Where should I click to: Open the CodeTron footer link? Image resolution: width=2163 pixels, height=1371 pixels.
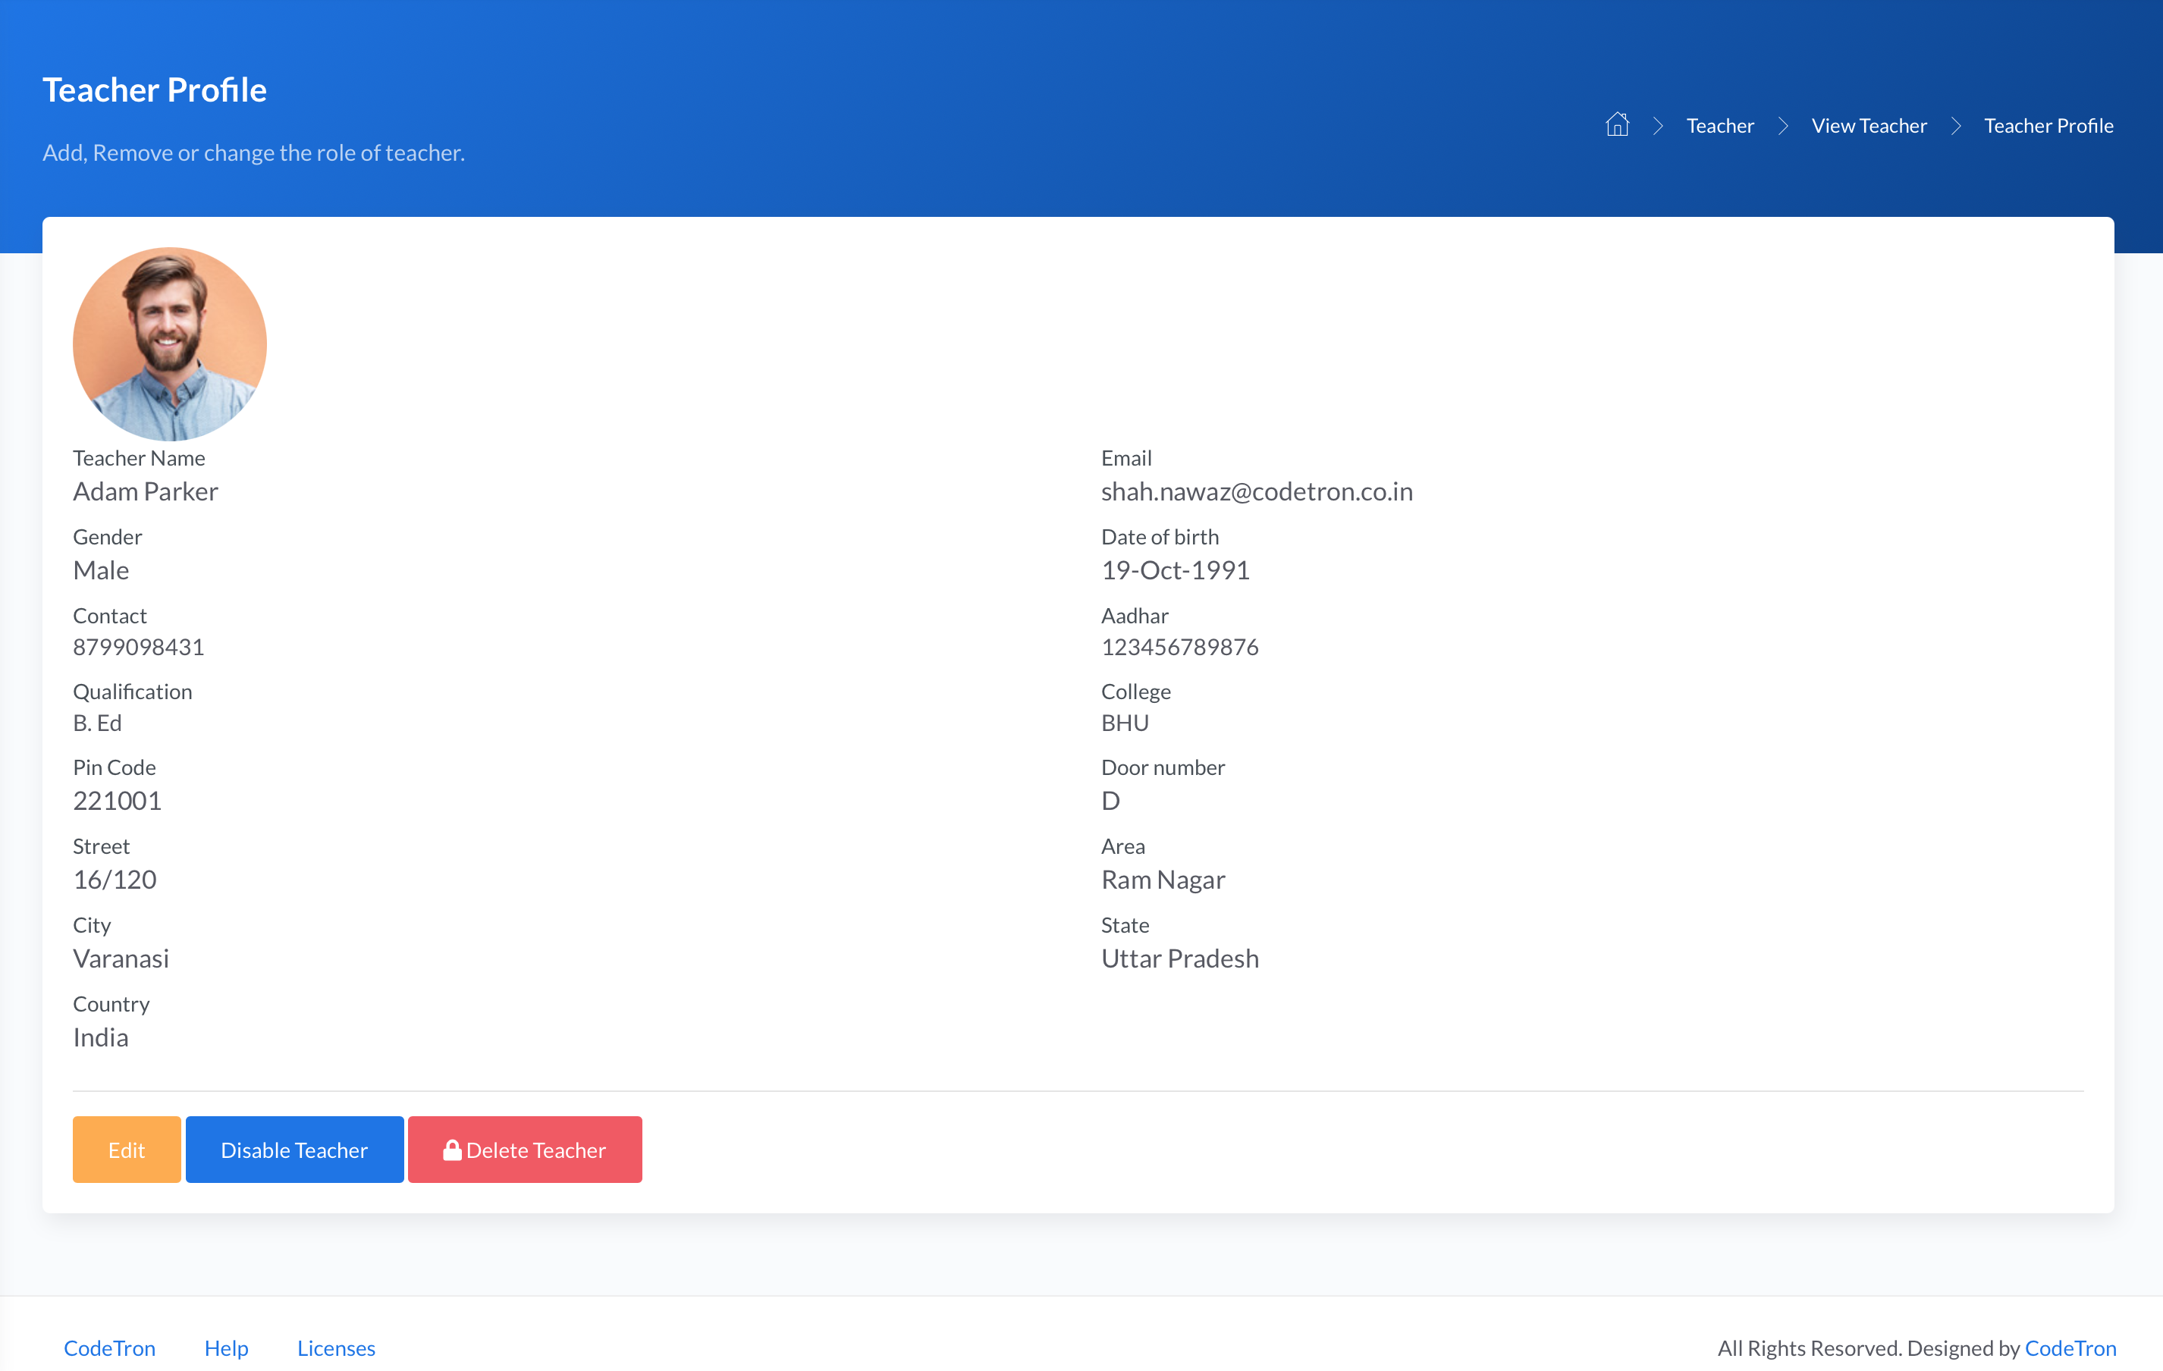click(109, 1347)
